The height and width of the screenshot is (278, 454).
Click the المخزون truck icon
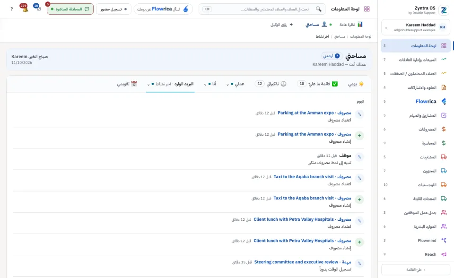(444, 171)
